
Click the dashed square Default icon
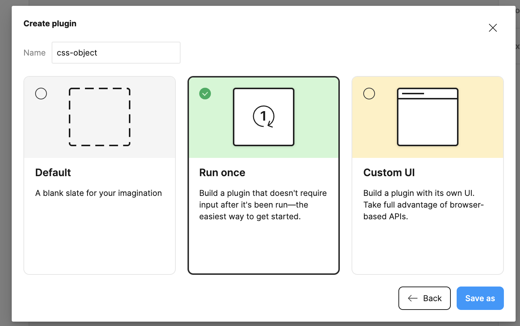coord(100,117)
